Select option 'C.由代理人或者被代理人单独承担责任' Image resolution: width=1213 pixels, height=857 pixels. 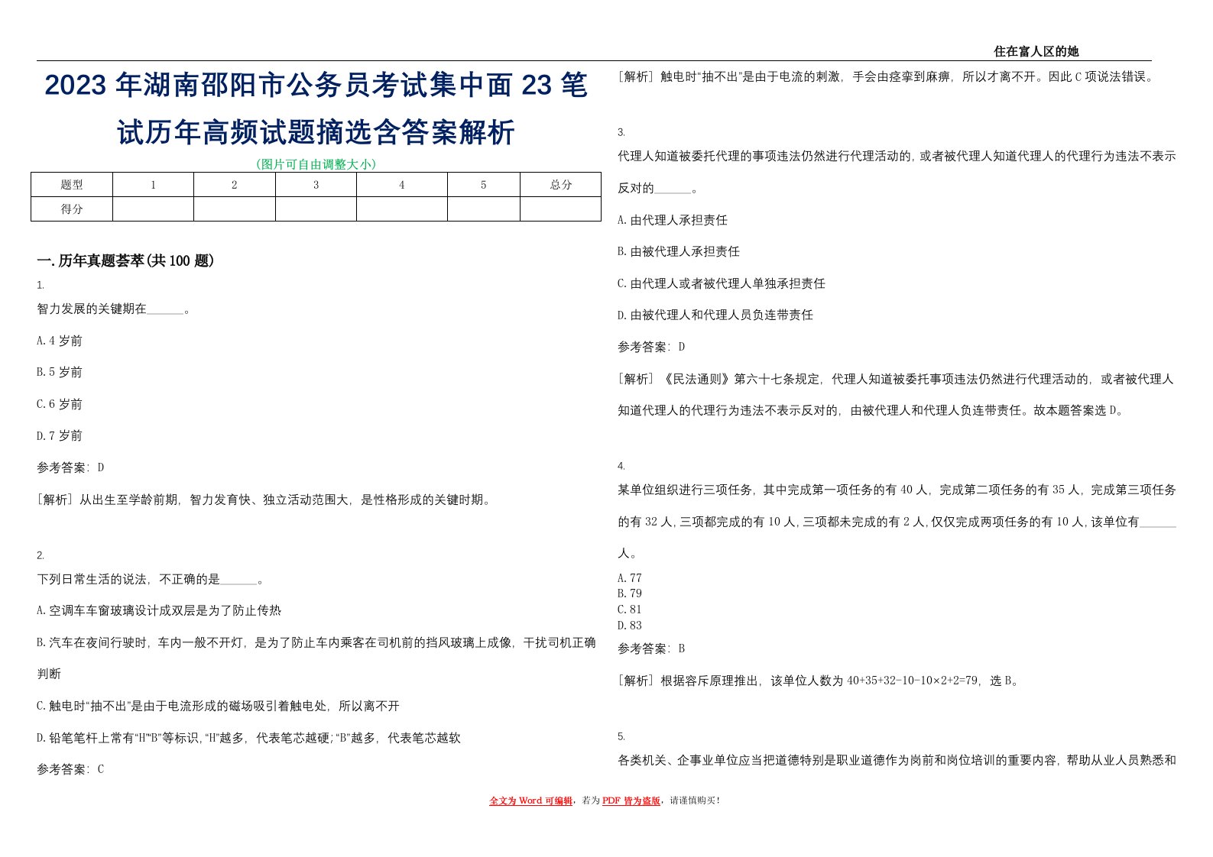pos(722,283)
